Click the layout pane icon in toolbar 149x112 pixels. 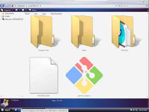(x=23, y=10)
